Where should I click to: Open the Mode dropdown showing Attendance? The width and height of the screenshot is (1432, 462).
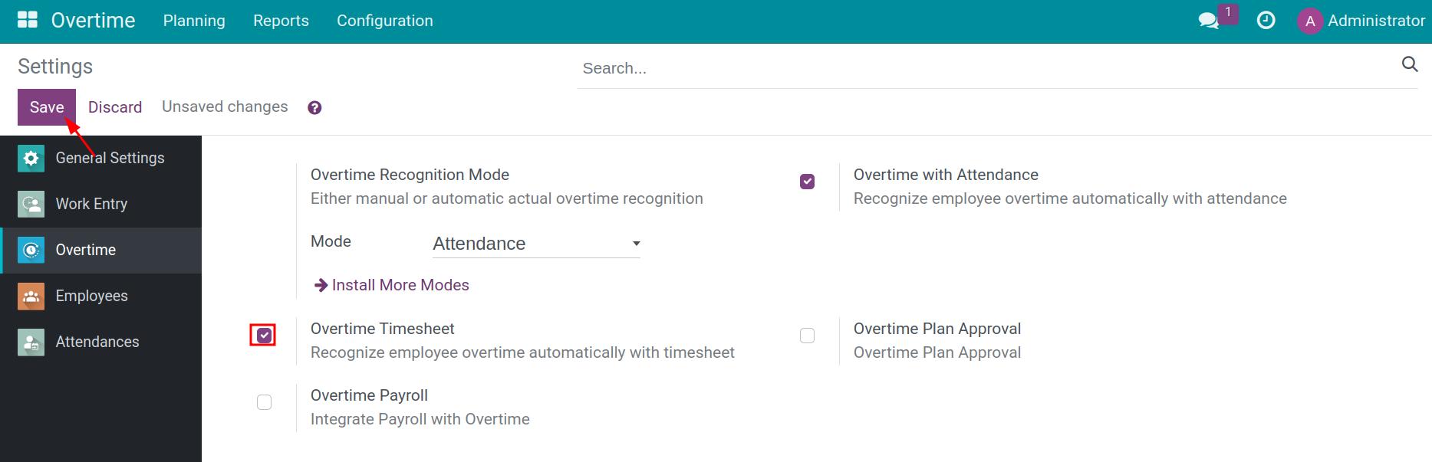[x=536, y=244]
